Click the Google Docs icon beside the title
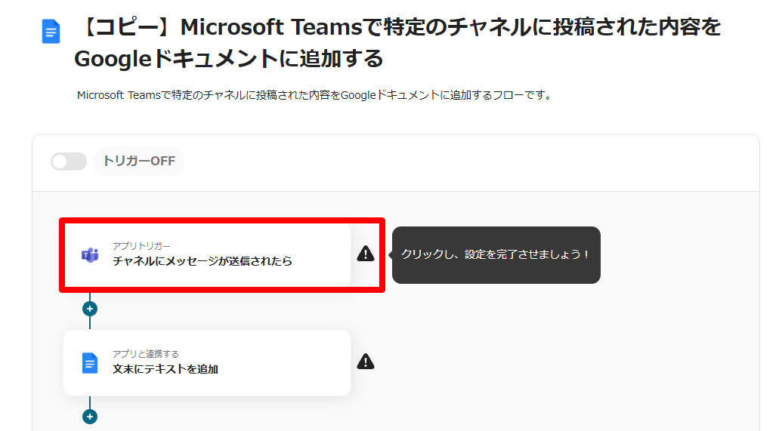Viewport: 782px width, 431px height. pyautogui.click(x=51, y=32)
